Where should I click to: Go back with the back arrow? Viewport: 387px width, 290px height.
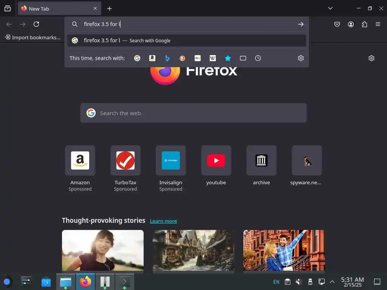pos(9,24)
